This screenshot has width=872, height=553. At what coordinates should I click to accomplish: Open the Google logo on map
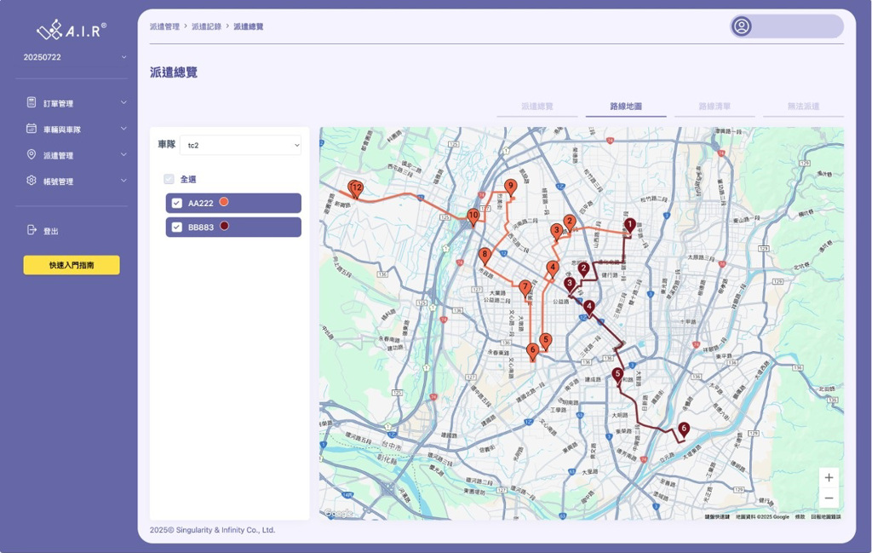point(337,513)
